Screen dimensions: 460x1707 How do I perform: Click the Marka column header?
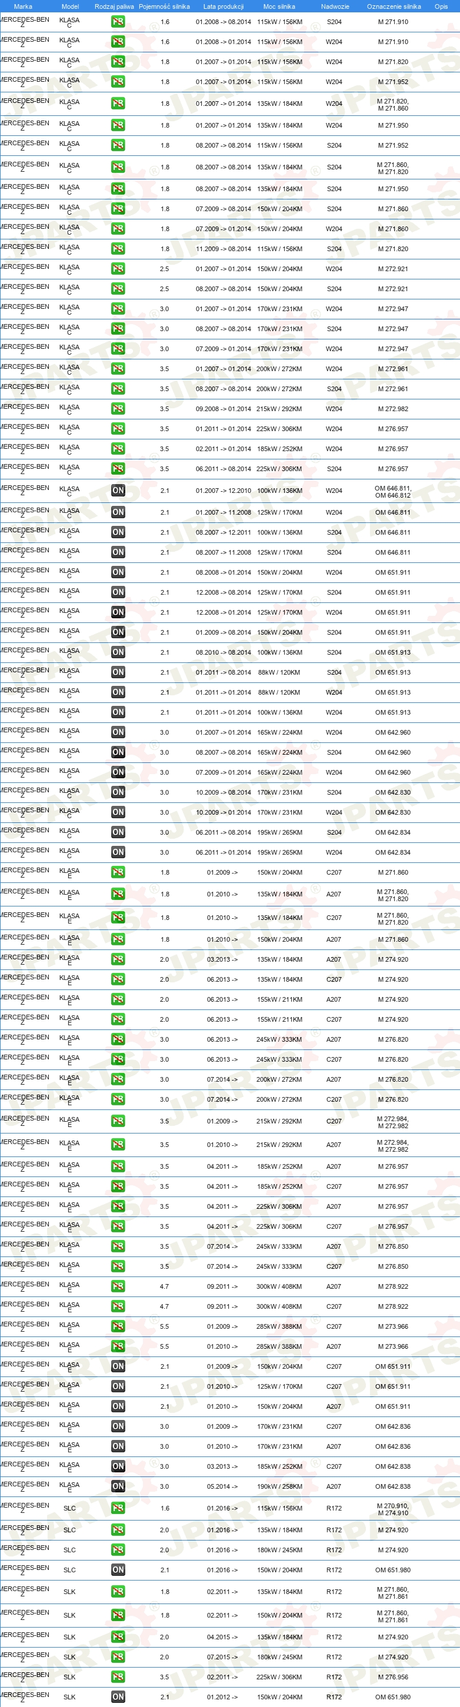pos(23,6)
